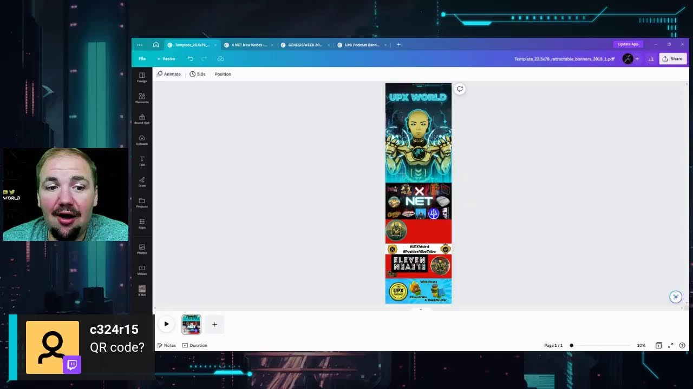Click the regenerate icon beside canvas

click(x=460, y=89)
